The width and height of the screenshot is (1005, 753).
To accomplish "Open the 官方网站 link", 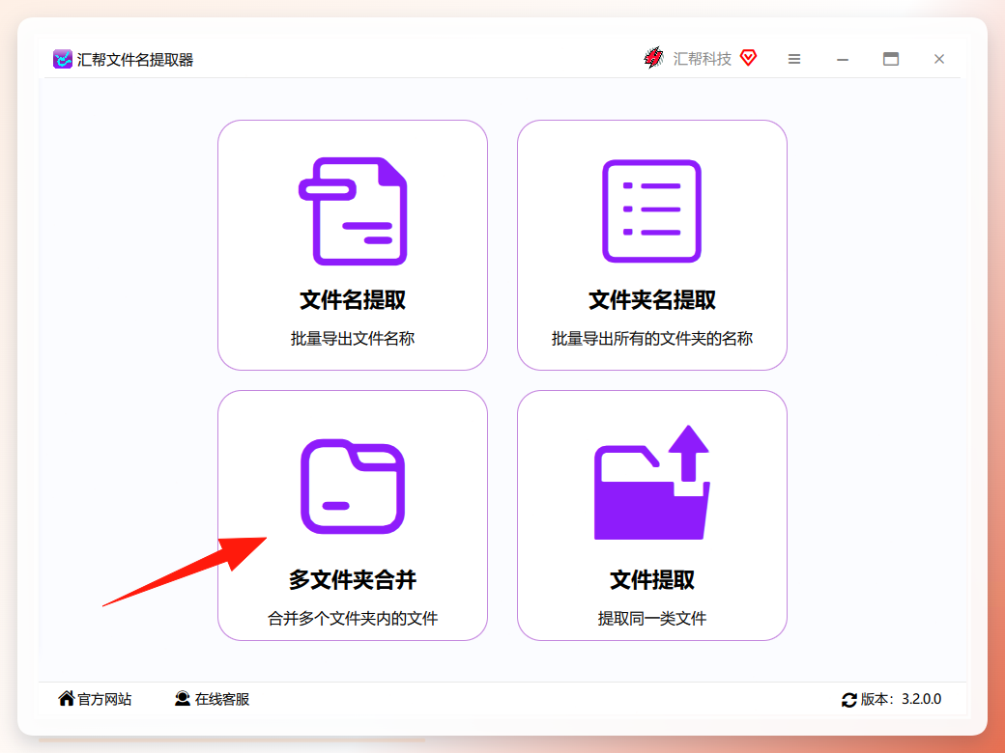I will point(104,699).
